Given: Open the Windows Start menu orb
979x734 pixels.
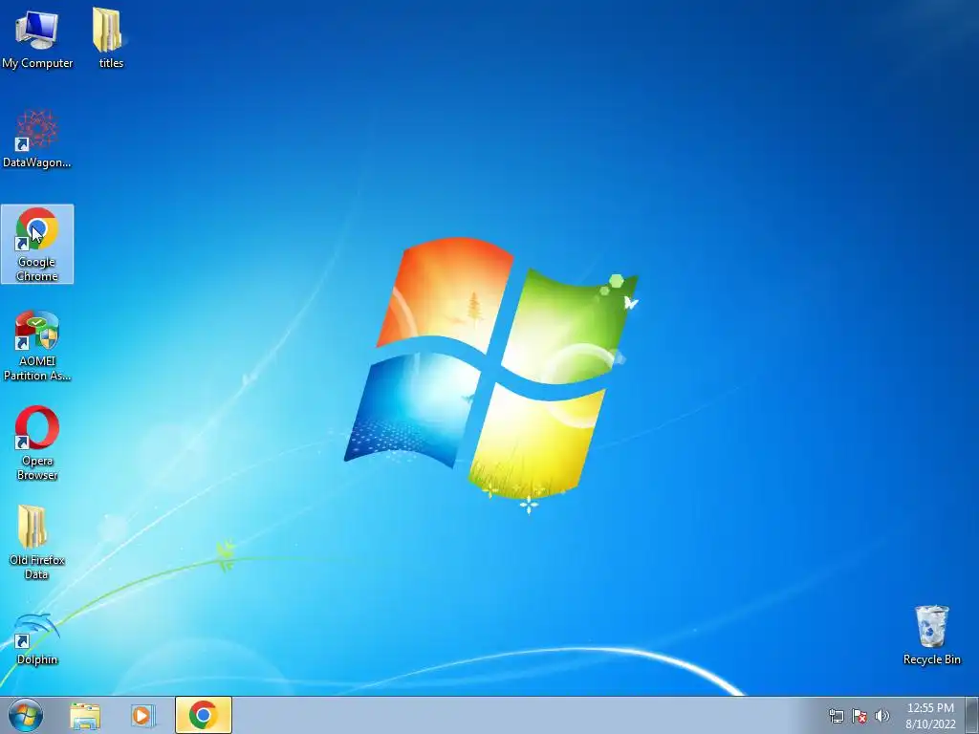Looking at the screenshot, I should pos(26,715).
